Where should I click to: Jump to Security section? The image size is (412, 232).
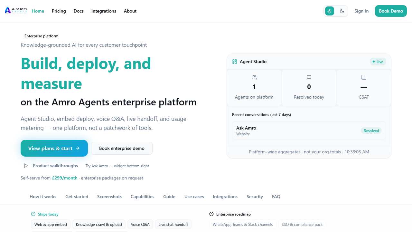click(255, 197)
